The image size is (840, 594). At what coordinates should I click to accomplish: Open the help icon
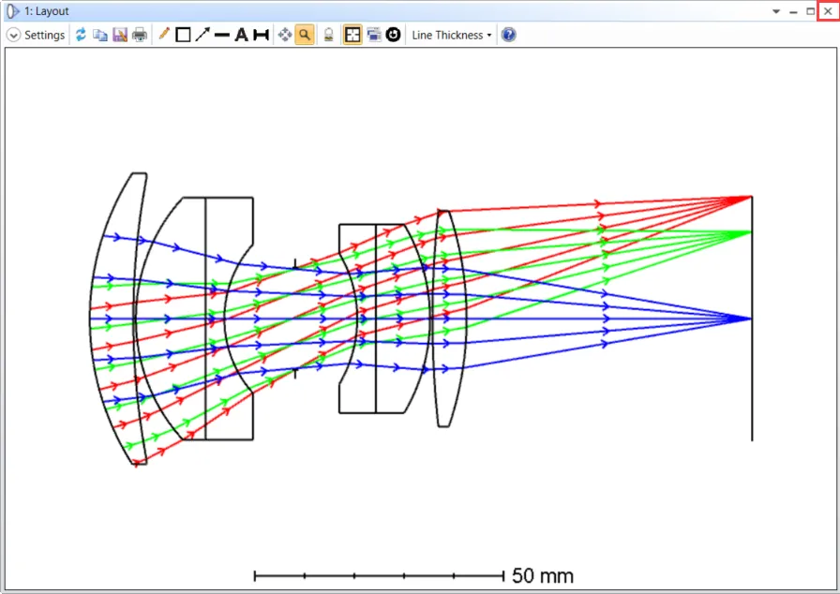(x=508, y=35)
